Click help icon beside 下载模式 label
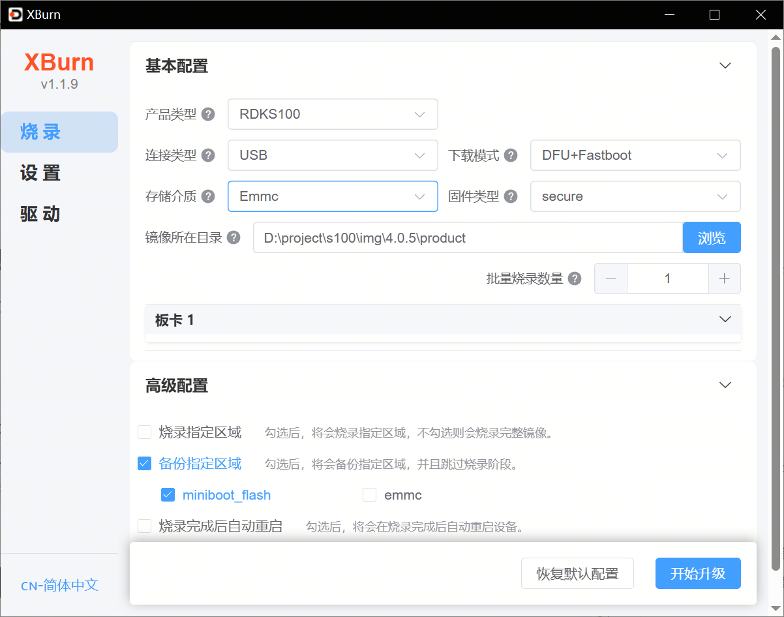The image size is (784, 617). tap(511, 155)
